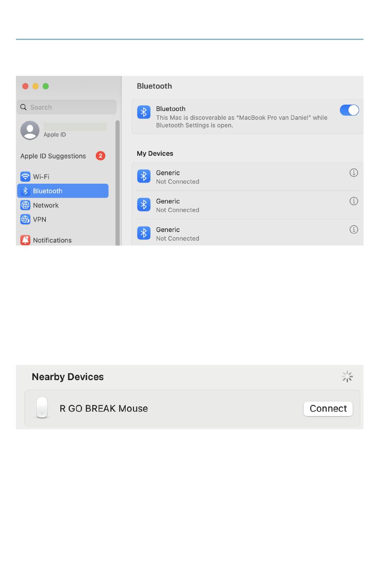Click the Bluetooth sidebar item

click(x=63, y=191)
